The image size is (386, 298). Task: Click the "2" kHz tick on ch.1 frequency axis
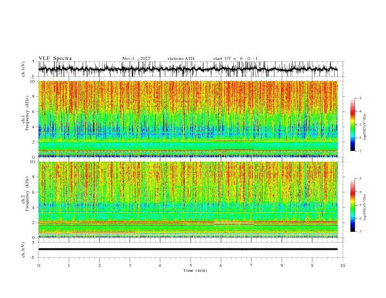click(34, 142)
